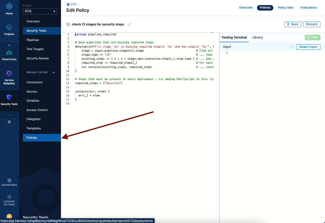Image resolution: width=325 pixels, height=223 pixels.
Task: Open the Cloud Costs module
Action: (9, 55)
